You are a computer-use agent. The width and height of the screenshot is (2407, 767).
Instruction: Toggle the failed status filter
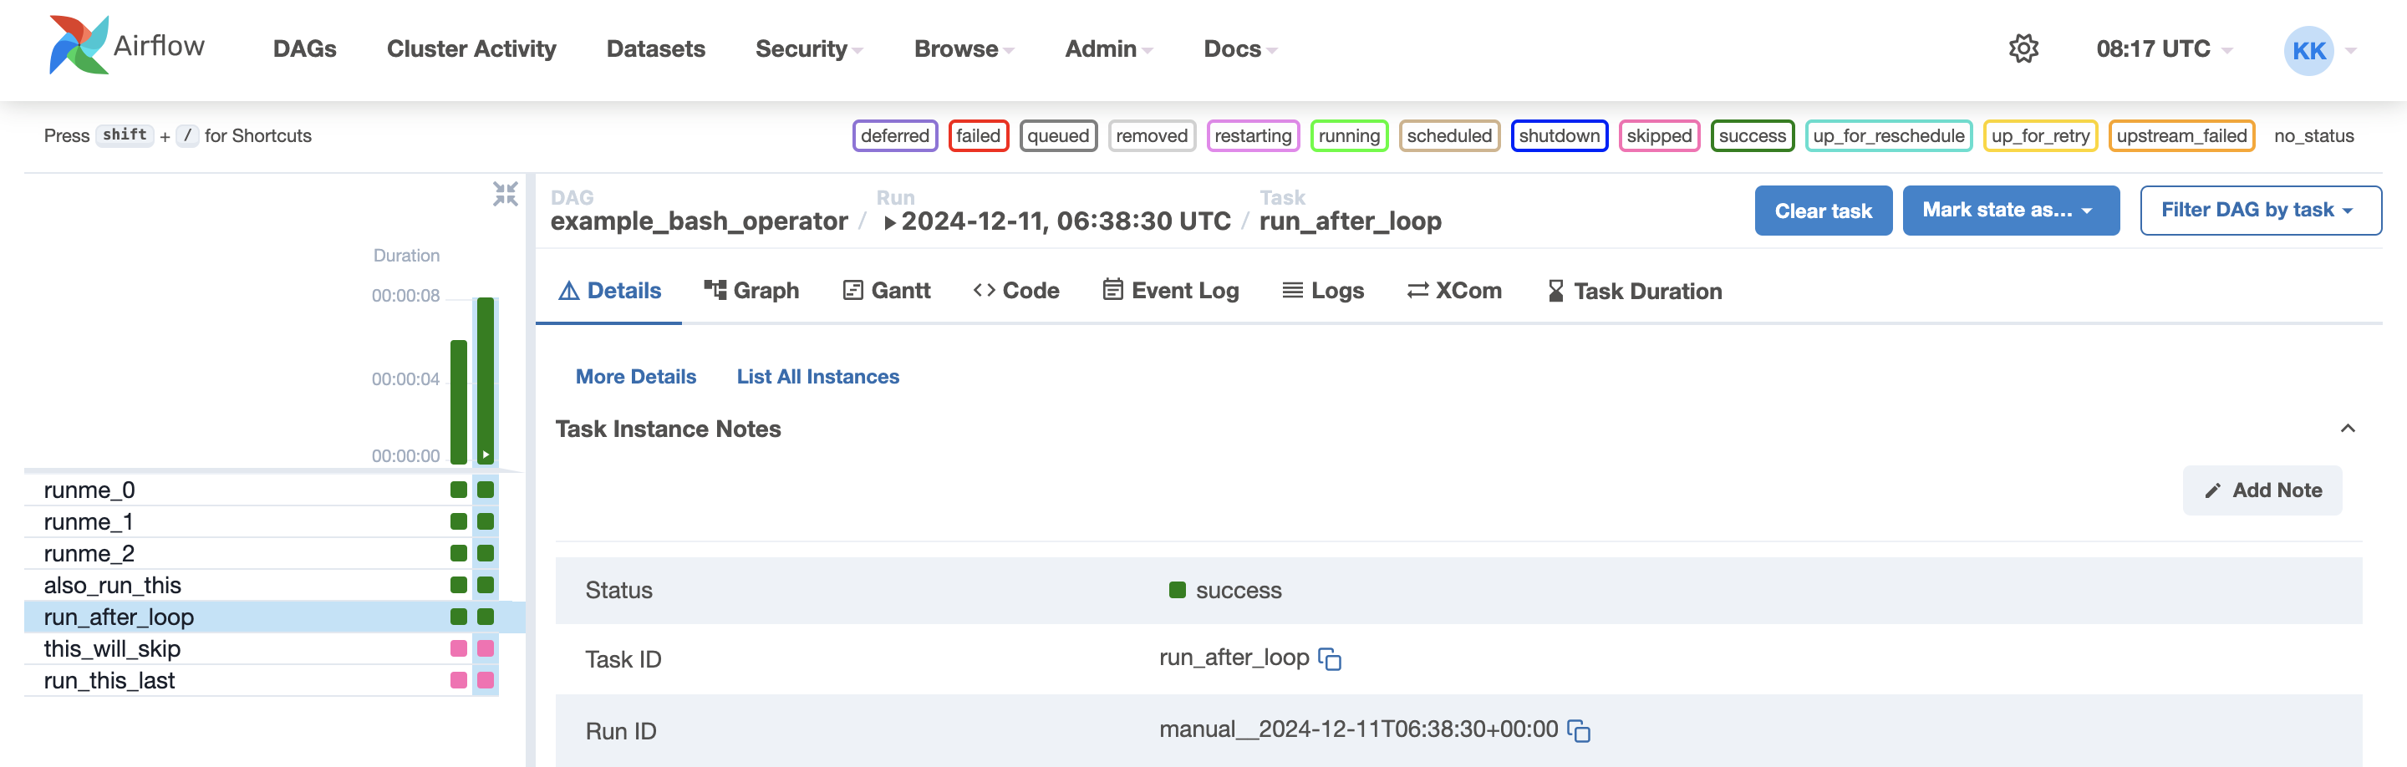tap(977, 135)
